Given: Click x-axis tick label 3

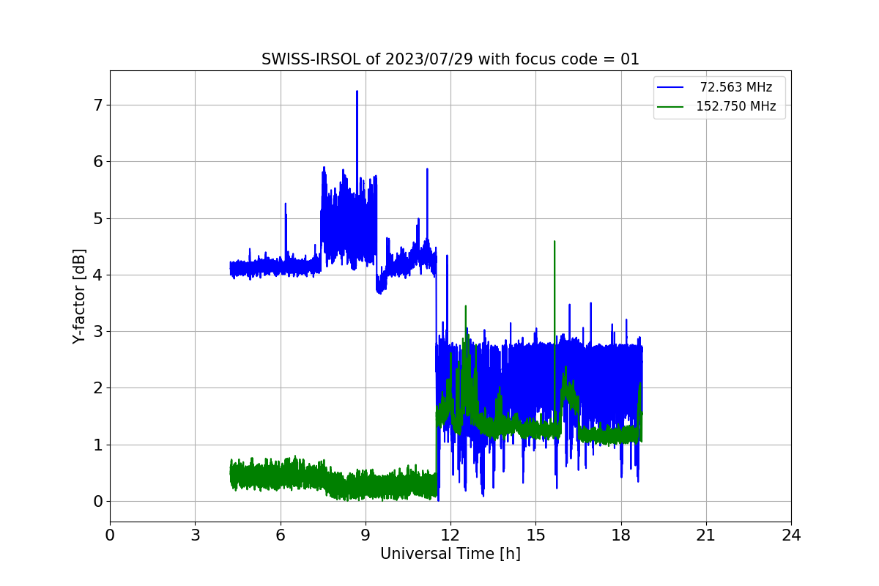Looking at the screenshot, I should (195, 535).
